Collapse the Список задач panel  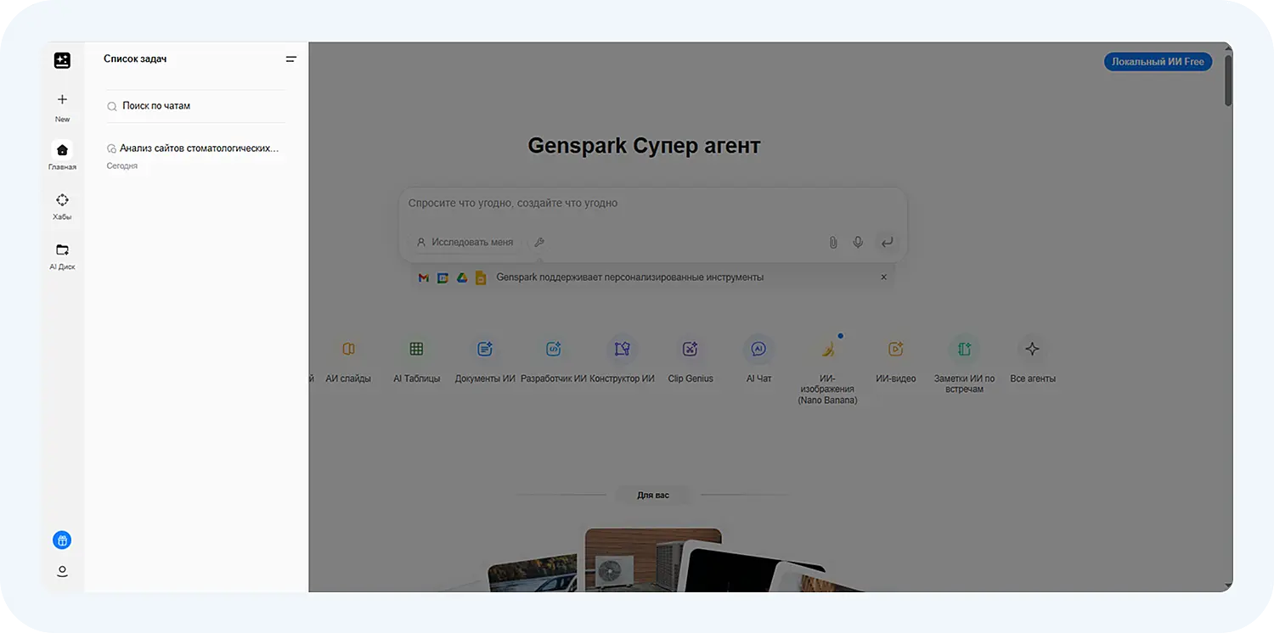[290, 59]
